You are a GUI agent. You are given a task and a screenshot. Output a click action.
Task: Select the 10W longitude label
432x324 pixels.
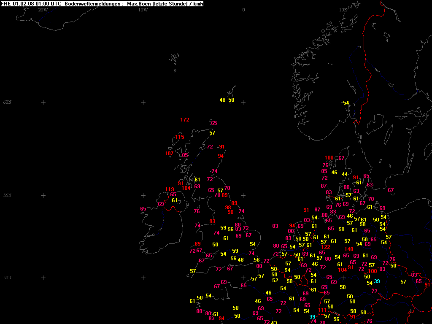[143, 10]
